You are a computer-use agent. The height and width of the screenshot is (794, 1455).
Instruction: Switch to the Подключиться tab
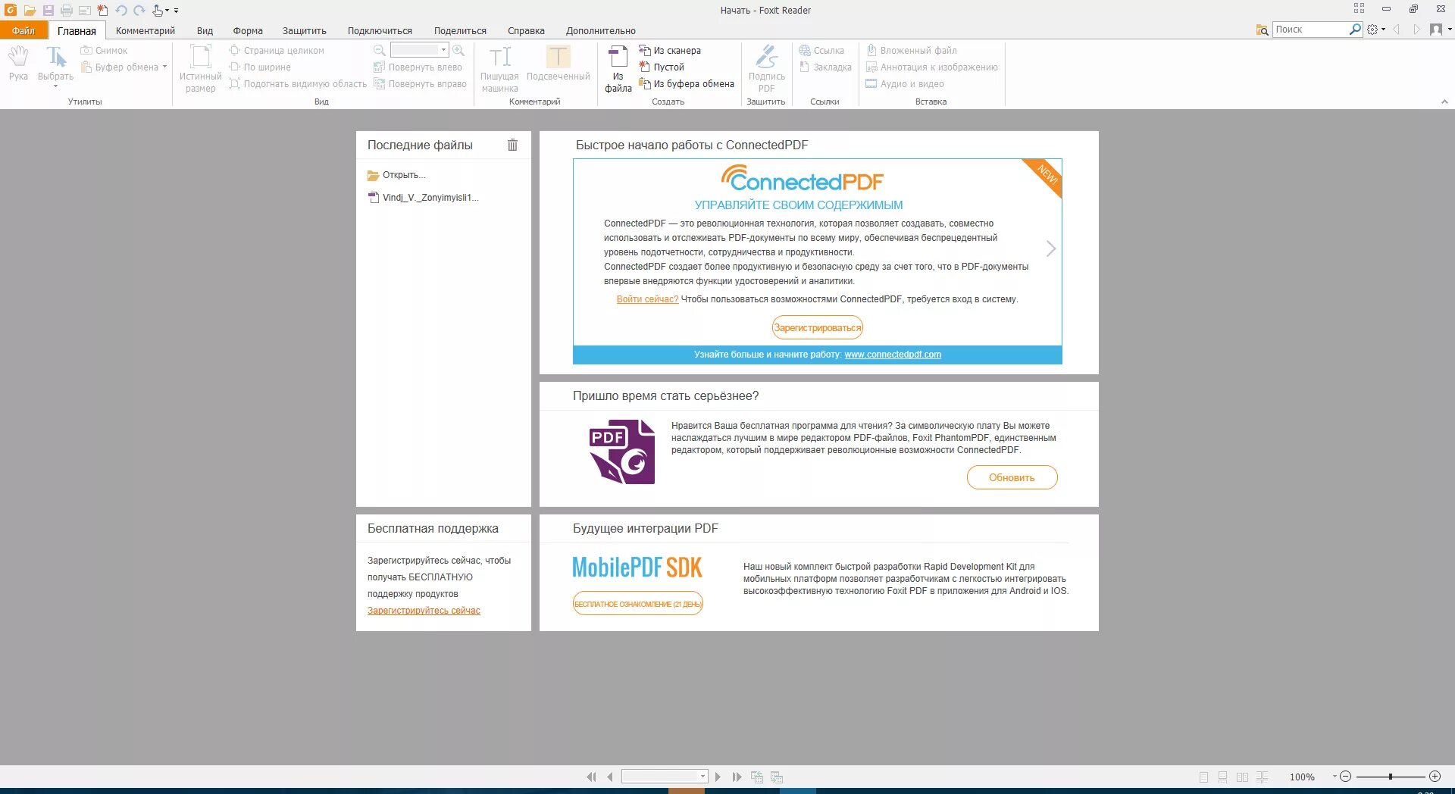tap(380, 31)
